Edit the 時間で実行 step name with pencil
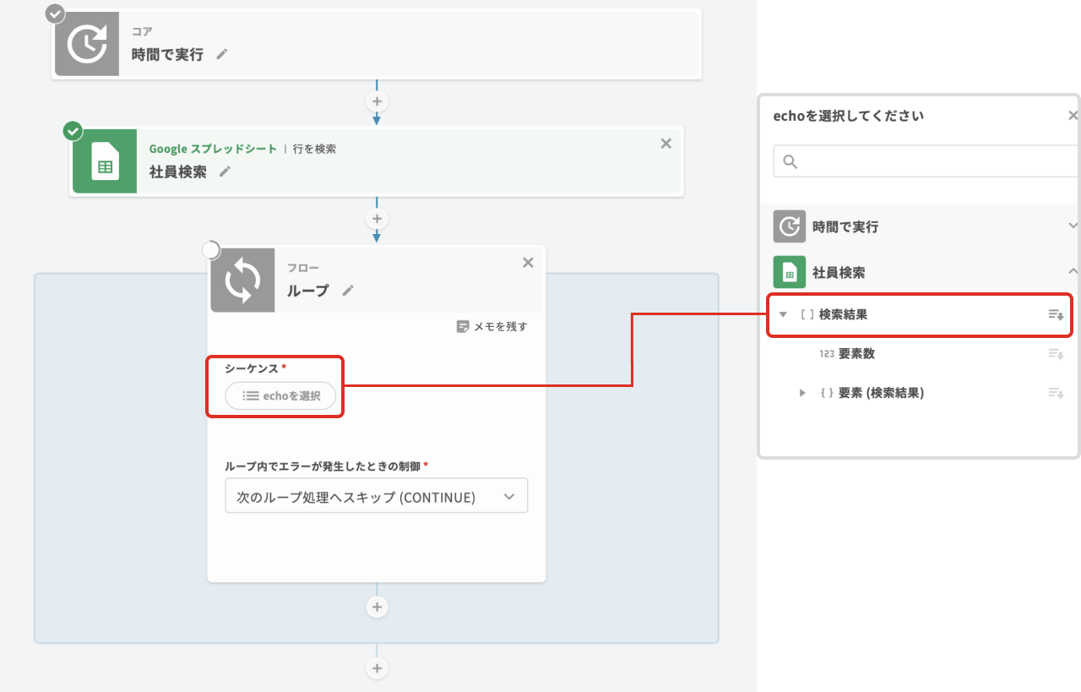 [x=222, y=54]
